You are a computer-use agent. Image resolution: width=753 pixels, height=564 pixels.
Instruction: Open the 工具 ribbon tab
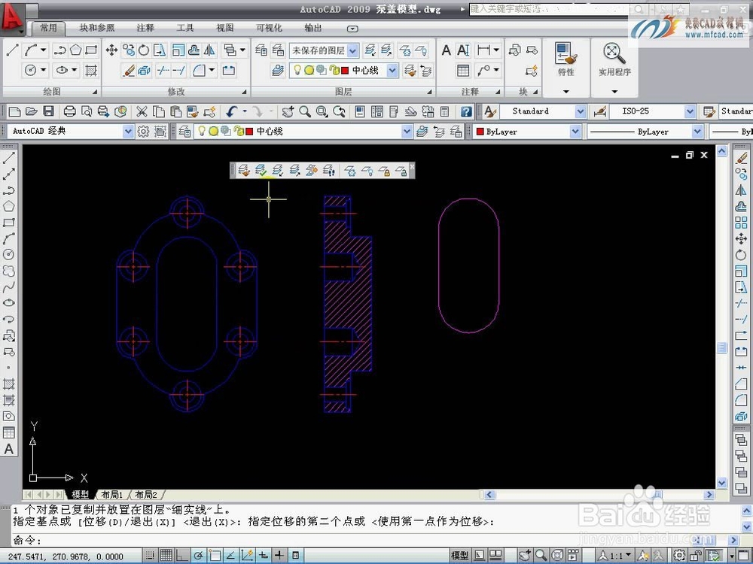click(x=185, y=28)
